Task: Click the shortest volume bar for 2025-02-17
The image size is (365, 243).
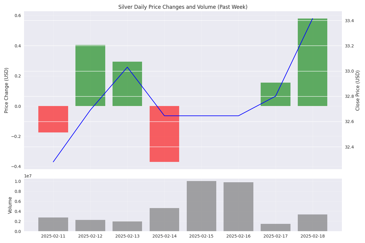Action: 276,228
